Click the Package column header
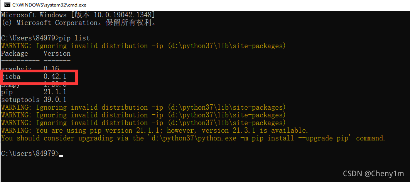Image resolution: width=410 pixels, height=182 pixels. [x=14, y=53]
